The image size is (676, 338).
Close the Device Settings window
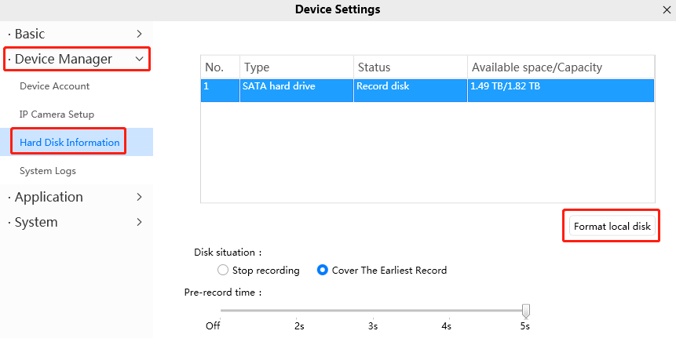667,10
